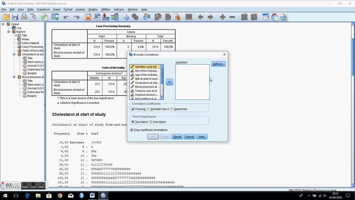Click the Redo arrow in toolbar
The width and height of the screenshot is (355, 200).
(76, 17)
